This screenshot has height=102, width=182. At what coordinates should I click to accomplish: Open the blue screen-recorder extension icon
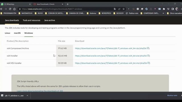160,9
